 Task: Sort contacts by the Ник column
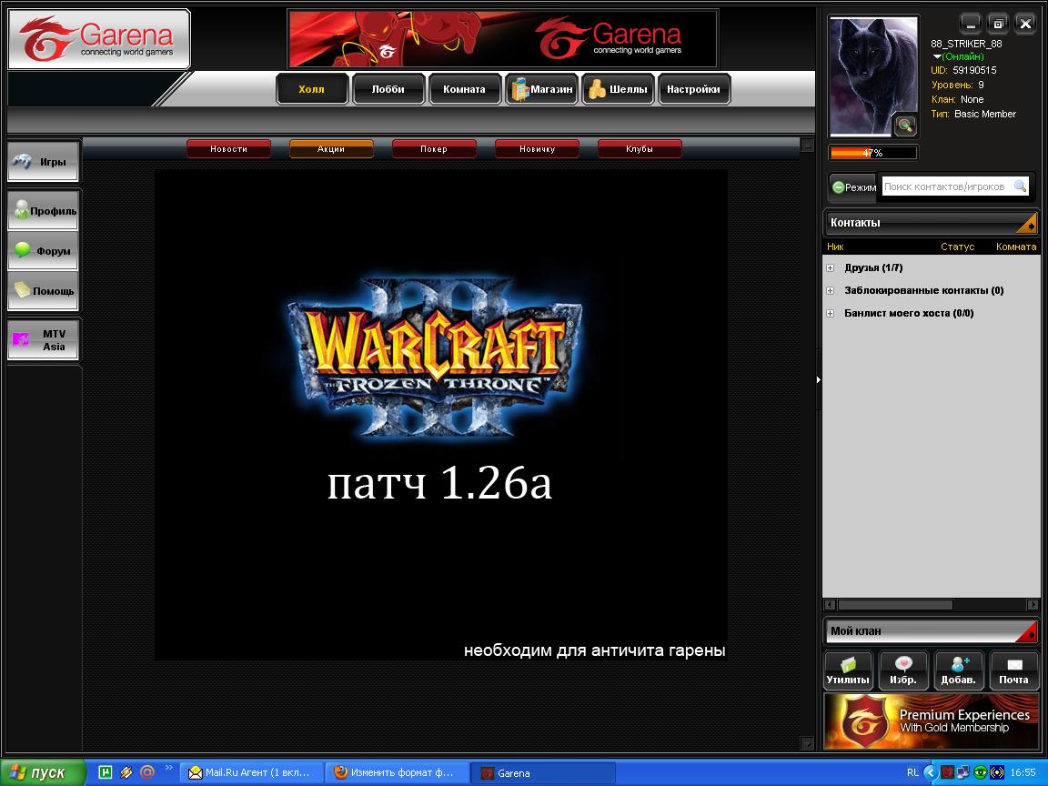835,247
